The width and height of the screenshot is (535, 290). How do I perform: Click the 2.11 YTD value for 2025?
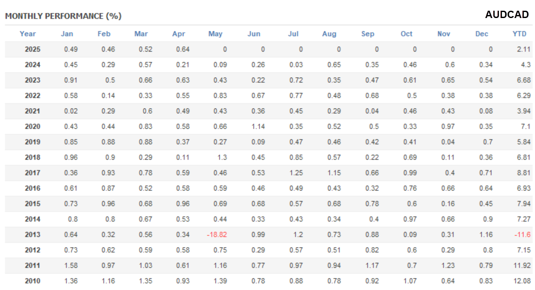coord(523,49)
